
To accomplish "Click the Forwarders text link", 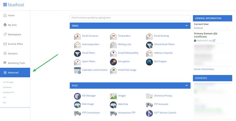I will pos(124,36).
